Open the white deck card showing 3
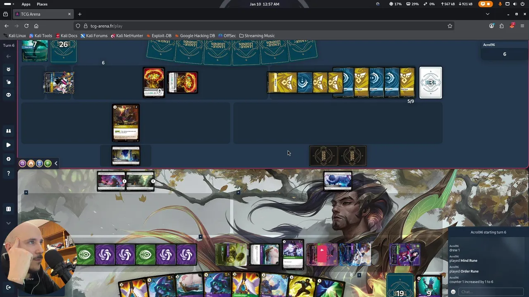Image resolution: width=529 pixels, height=297 pixels. pyautogui.click(x=431, y=82)
